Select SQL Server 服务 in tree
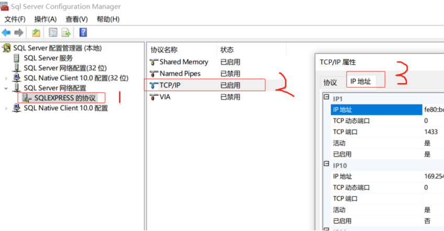 [x=48, y=58]
